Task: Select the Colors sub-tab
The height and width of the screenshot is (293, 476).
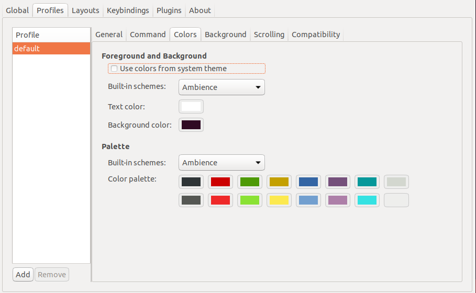Action: tap(185, 35)
